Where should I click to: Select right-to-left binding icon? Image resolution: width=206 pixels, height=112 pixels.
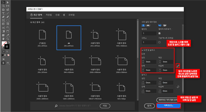(165, 25)
